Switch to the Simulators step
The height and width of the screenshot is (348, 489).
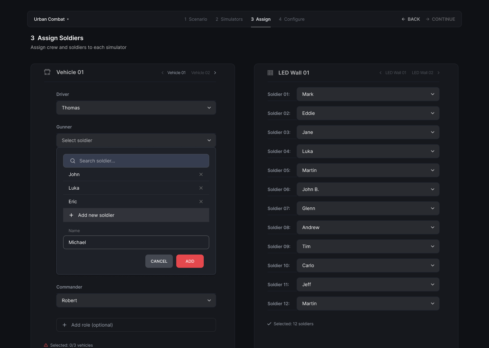(229, 19)
